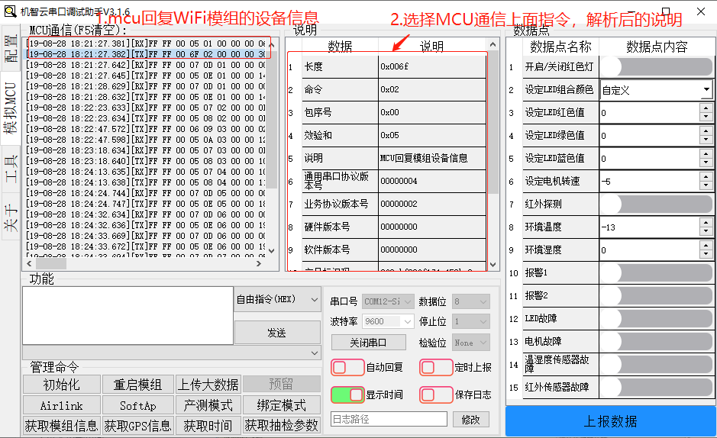
Task: Enable 定时上报 switch
Action: tap(436, 367)
